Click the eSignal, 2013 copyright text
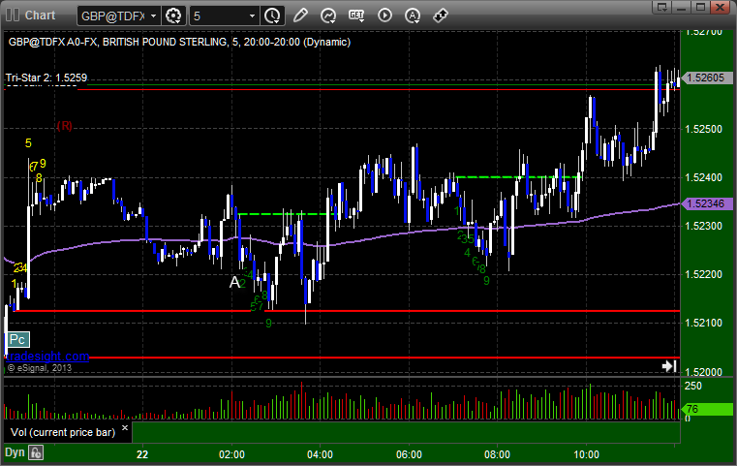737x466 pixels. coord(40,368)
